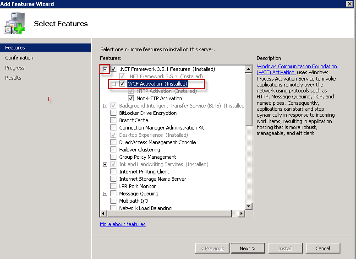Viewport: 356px width, 259px height.
Task: Open the More about features link
Action: pyautogui.click(x=123, y=224)
